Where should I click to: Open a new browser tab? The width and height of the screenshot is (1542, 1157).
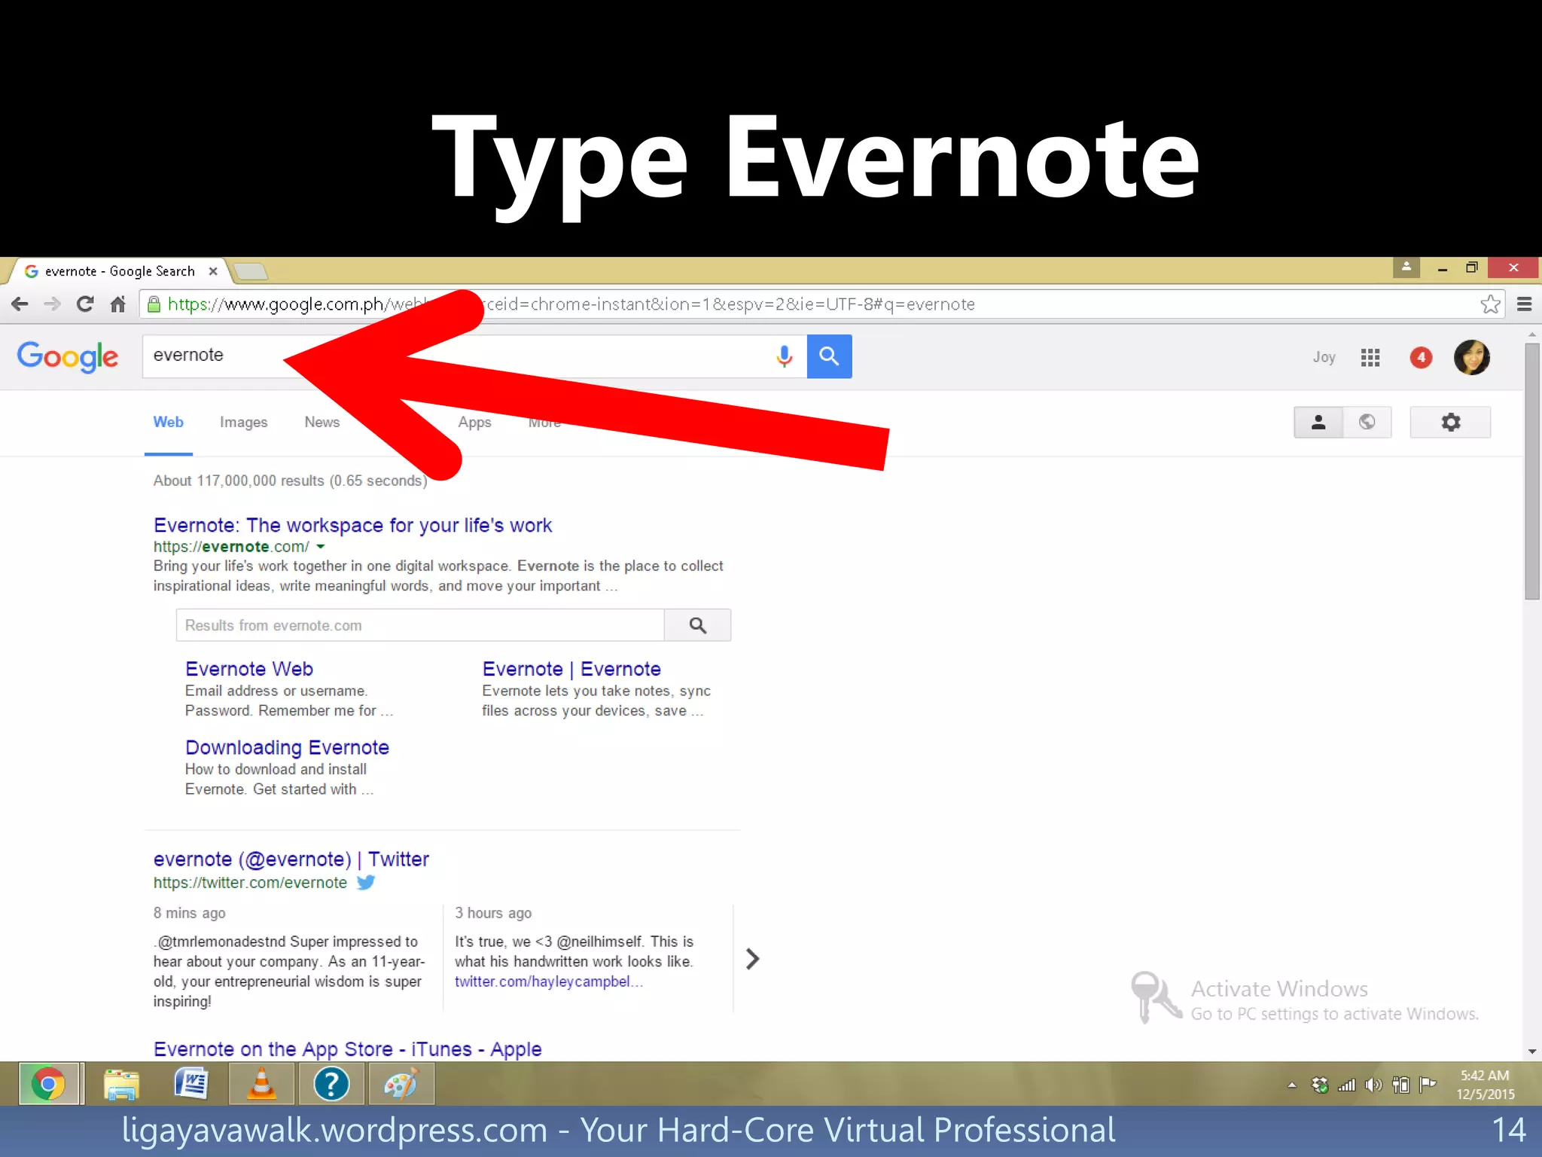(x=250, y=271)
